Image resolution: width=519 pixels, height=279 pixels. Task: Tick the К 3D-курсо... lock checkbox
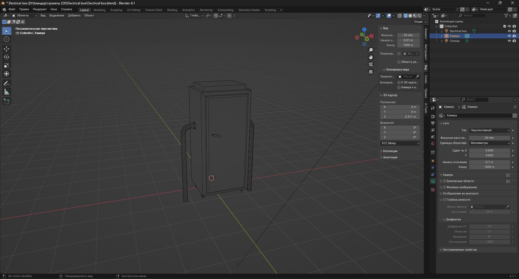coord(399,82)
